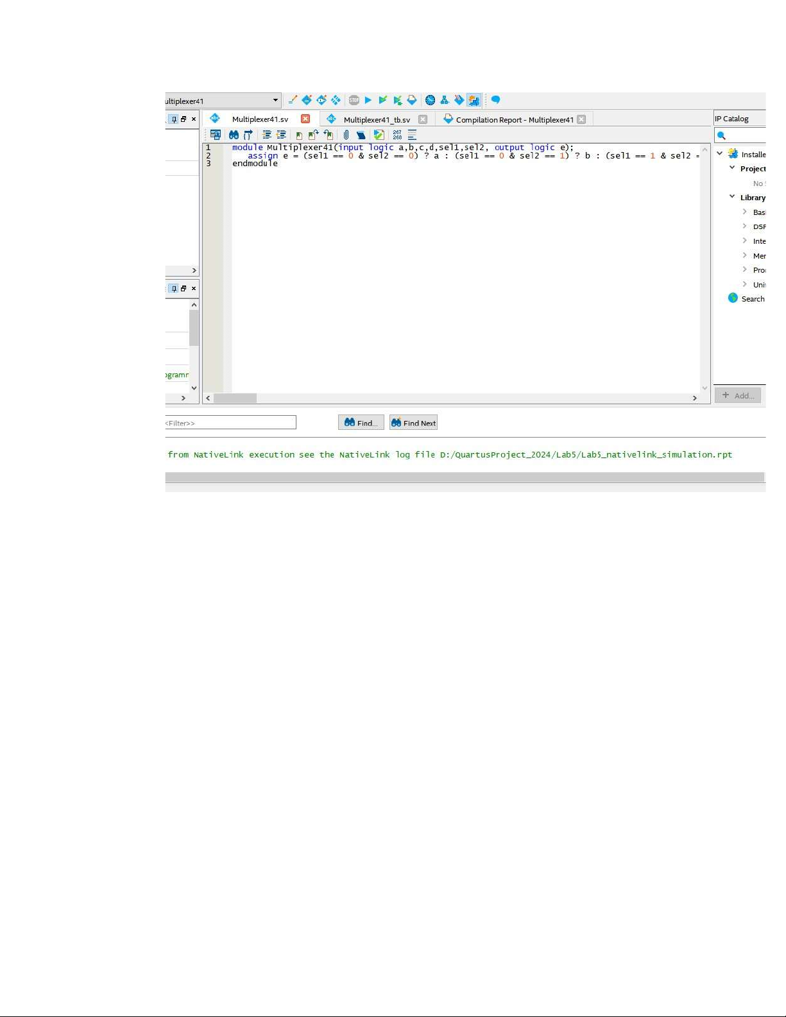Screen dimensions: 786x1017
Task: Click the Start Compilation play icon
Action: [x=368, y=100]
